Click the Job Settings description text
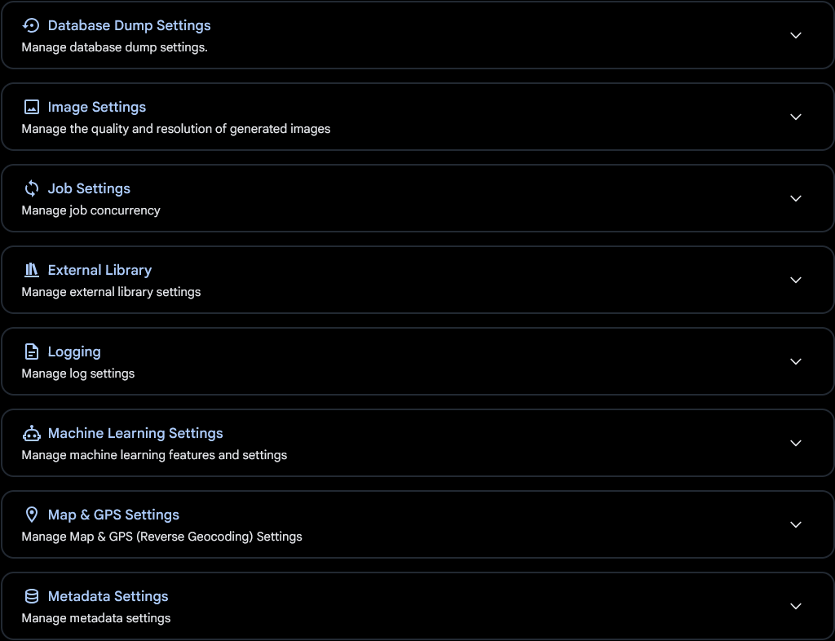 click(x=91, y=210)
